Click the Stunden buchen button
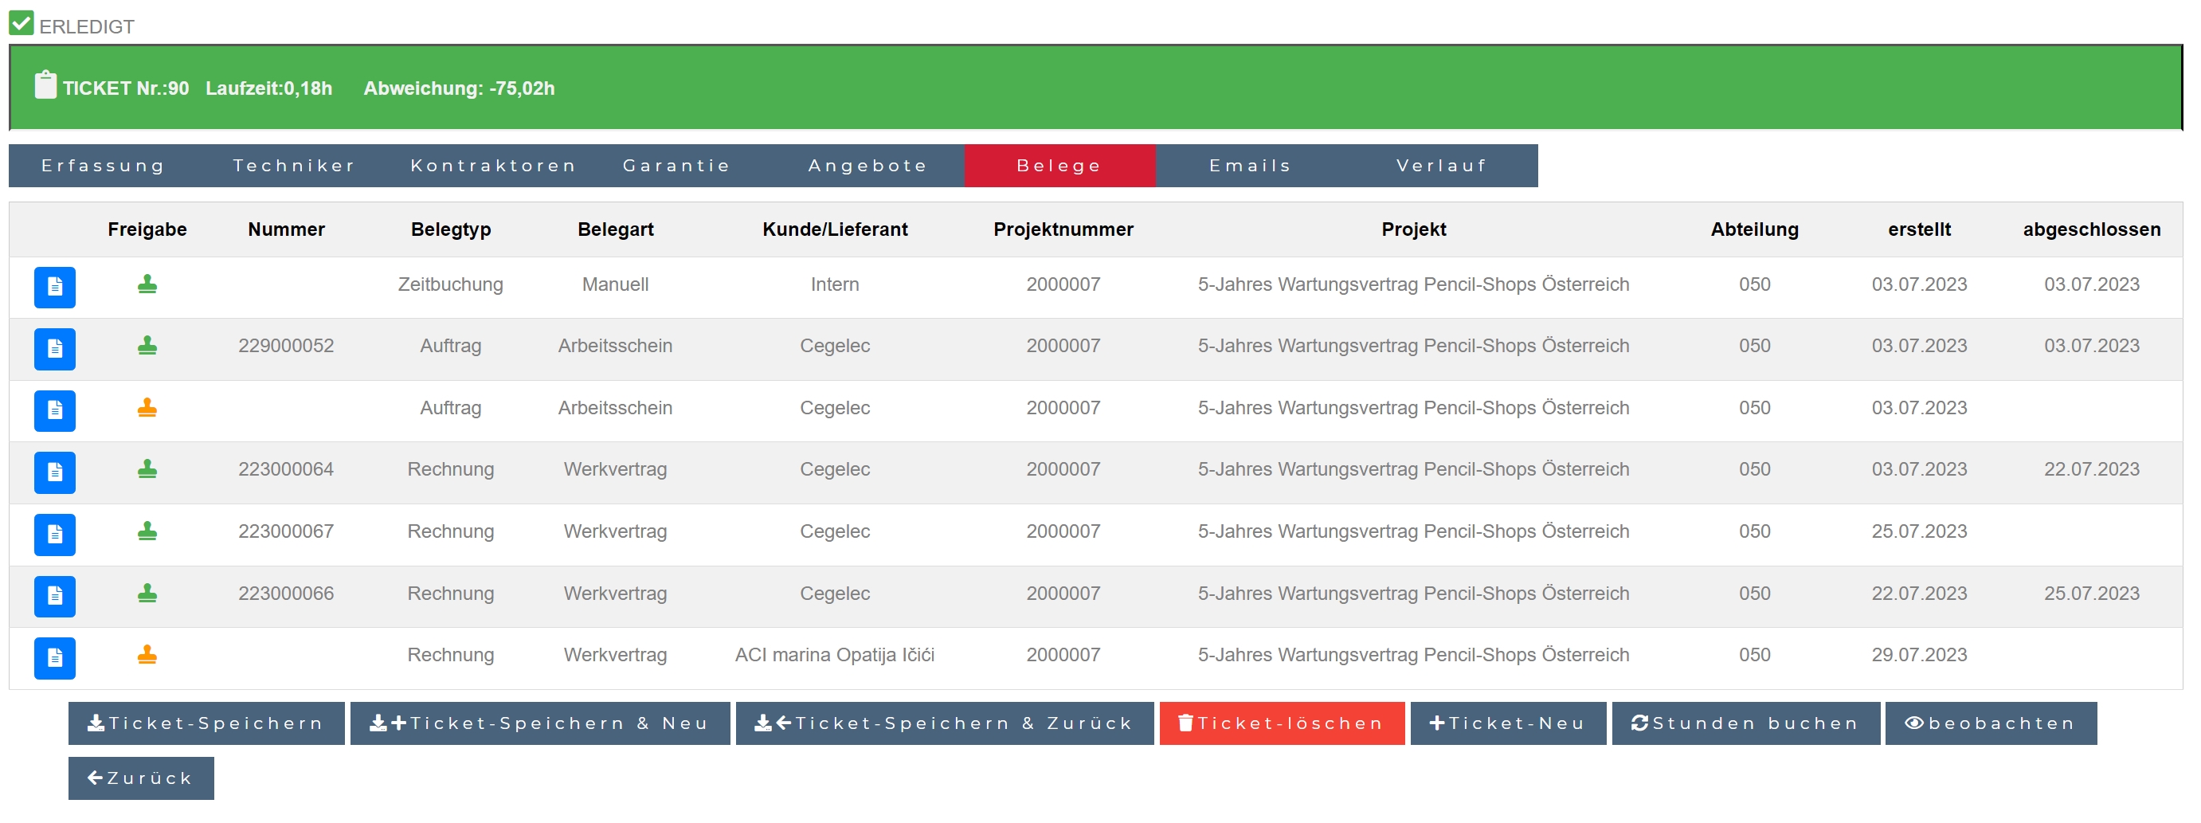This screenshot has width=2201, height=823. click(1745, 723)
